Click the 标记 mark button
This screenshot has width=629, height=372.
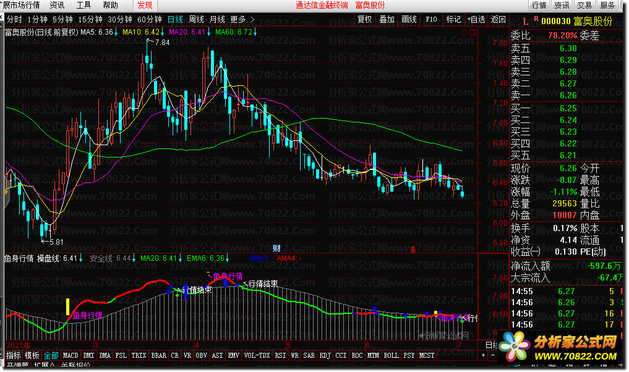point(454,19)
